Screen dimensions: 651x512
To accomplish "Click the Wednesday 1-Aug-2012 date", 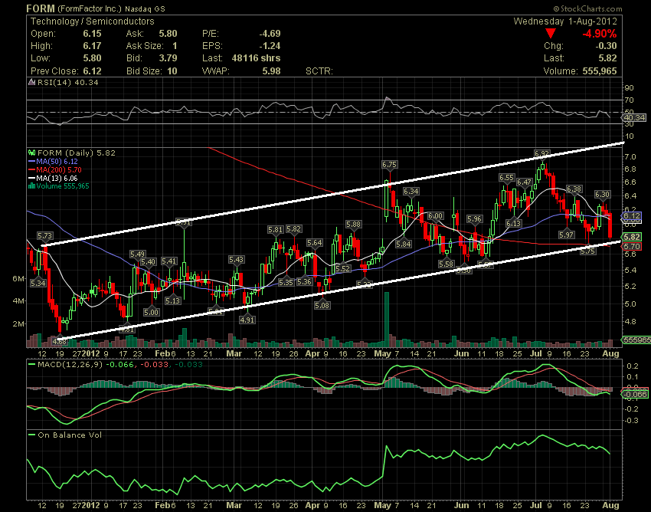I will pyautogui.click(x=565, y=21).
